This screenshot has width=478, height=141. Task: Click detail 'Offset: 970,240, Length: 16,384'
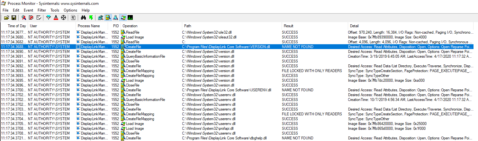coord(373,32)
